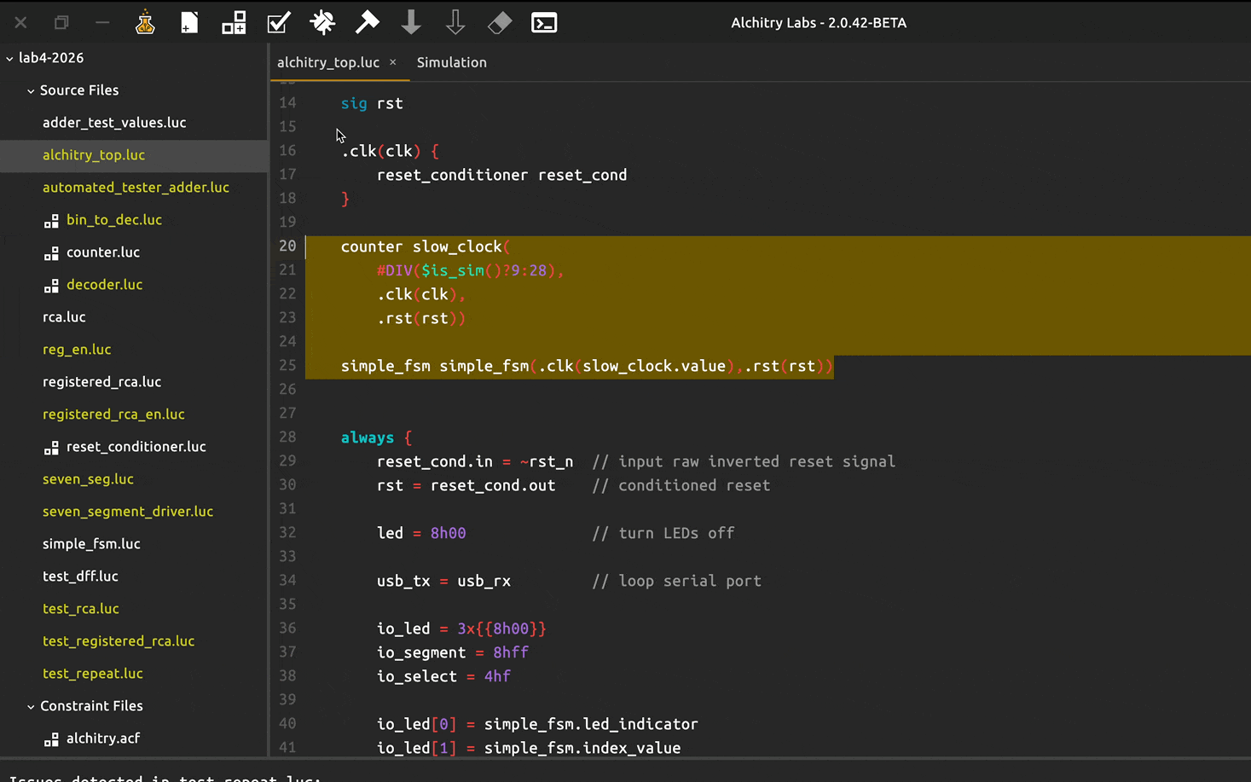The width and height of the screenshot is (1251, 782).
Task: Collapse the lab4-2026 project tree
Action: click(x=10, y=58)
